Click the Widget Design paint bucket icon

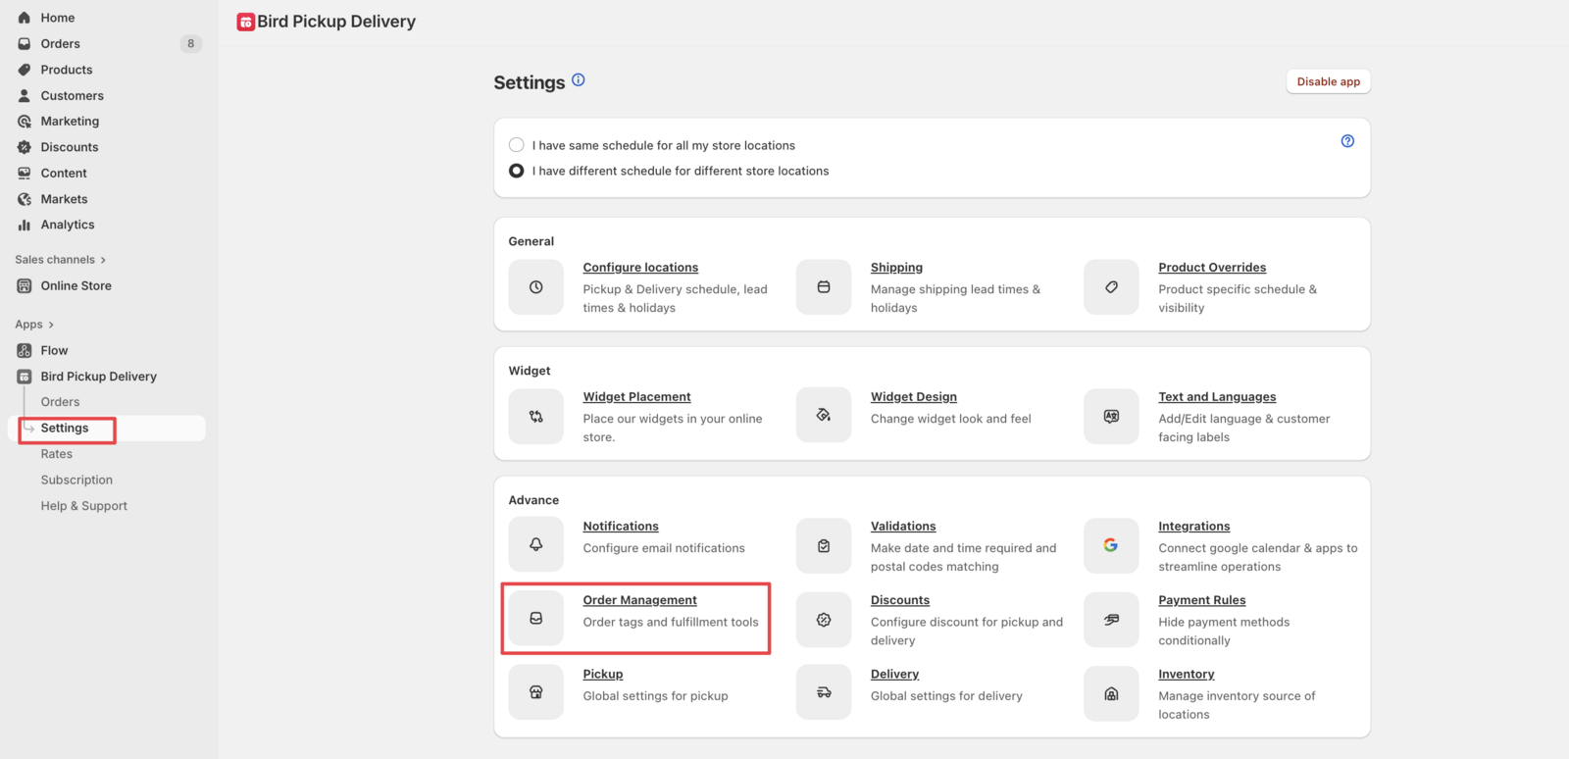tap(824, 416)
